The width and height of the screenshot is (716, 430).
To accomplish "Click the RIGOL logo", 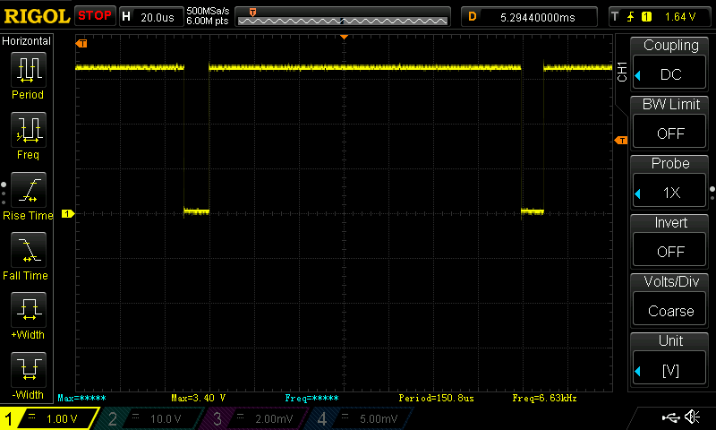I will click(37, 16).
